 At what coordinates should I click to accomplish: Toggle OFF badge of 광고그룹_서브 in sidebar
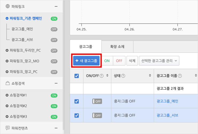coord(54,40)
